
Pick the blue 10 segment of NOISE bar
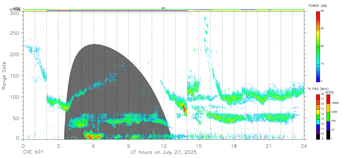[x=328, y=126]
